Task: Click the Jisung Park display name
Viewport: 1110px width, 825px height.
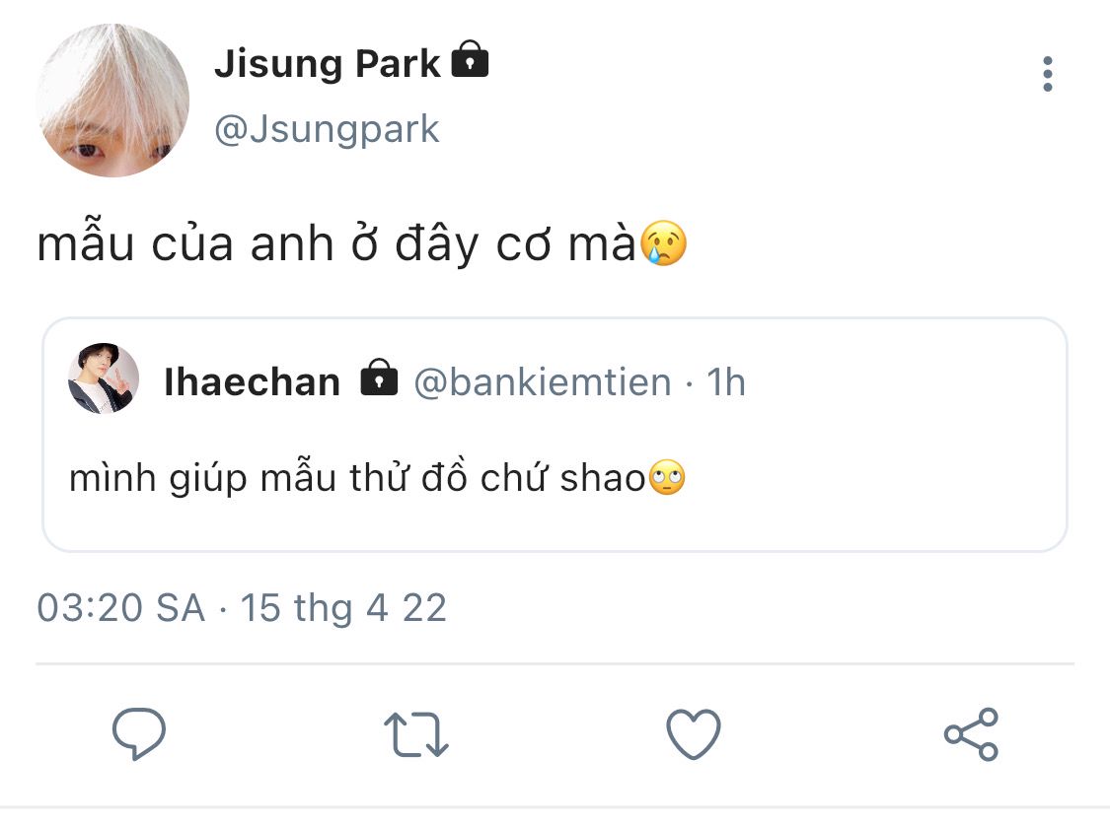Action: click(327, 64)
